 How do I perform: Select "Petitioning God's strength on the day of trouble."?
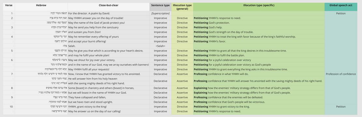(223, 32)
